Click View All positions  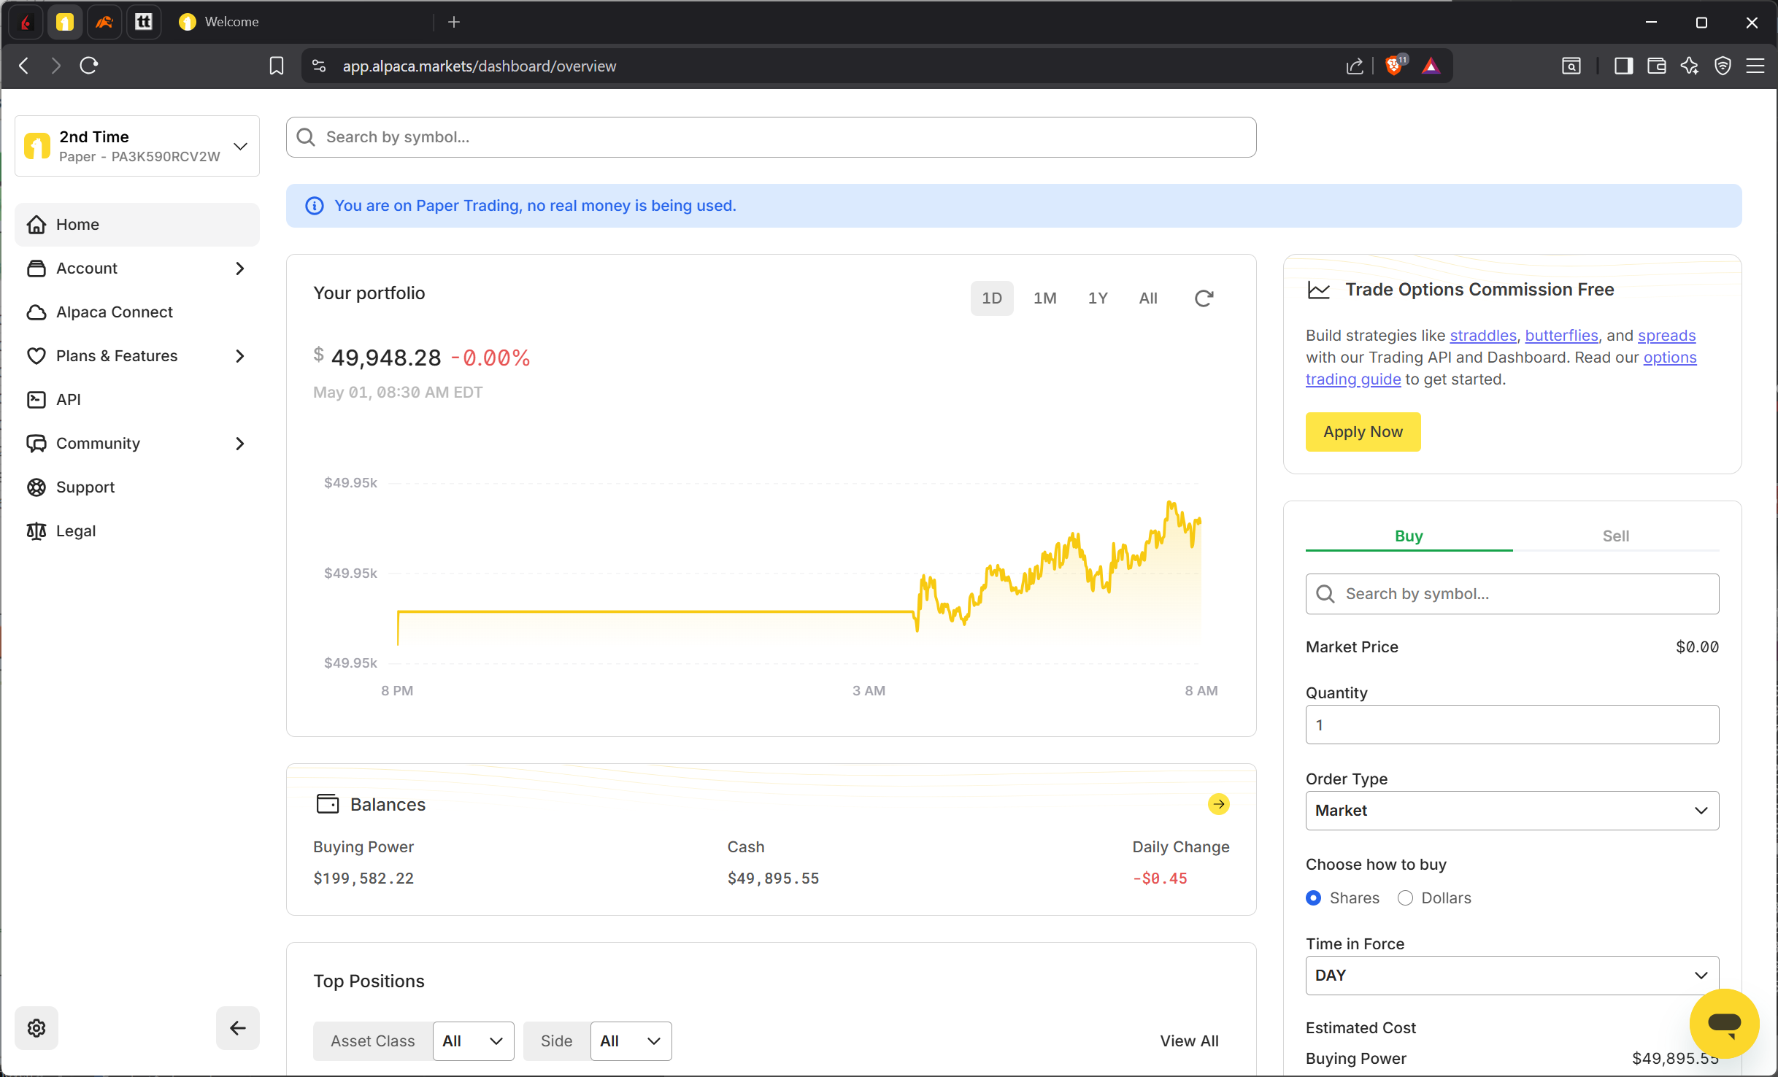(1189, 1041)
